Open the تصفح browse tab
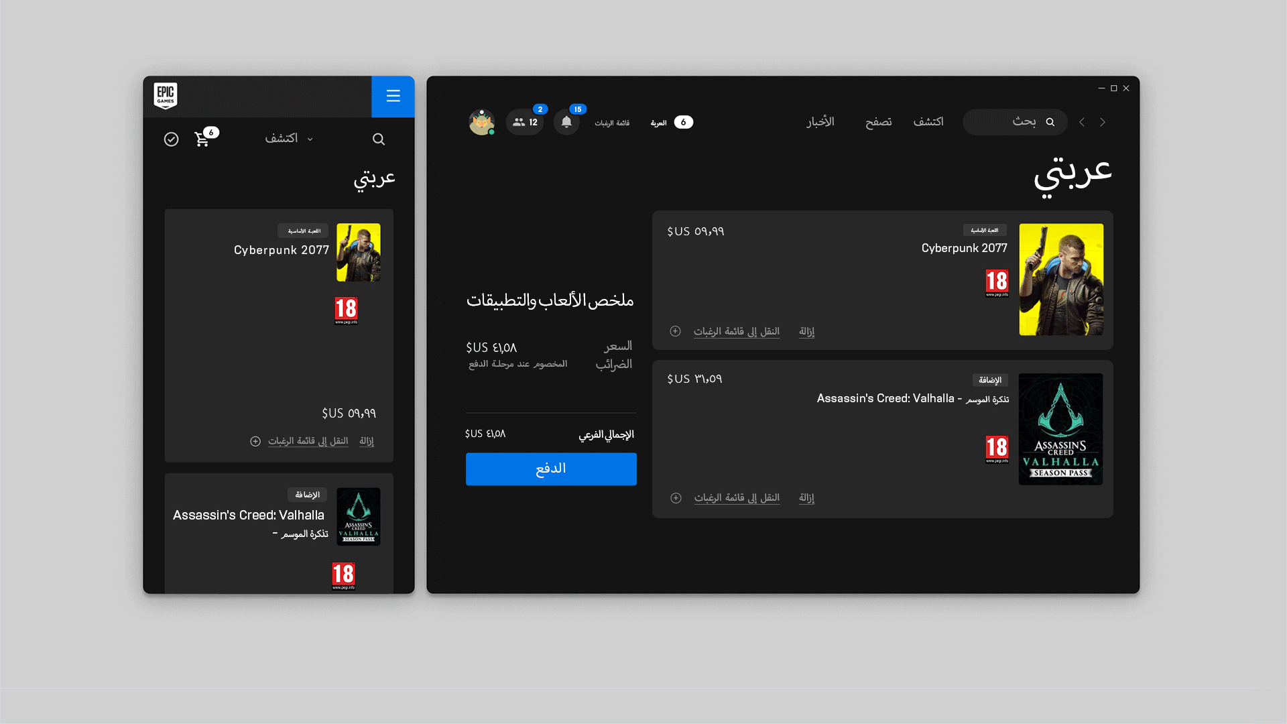This screenshot has height=724, width=1287. tap(878, 122)
